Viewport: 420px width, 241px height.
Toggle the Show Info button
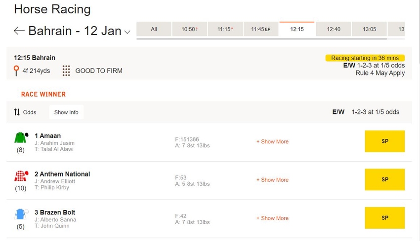click(66, 112)
